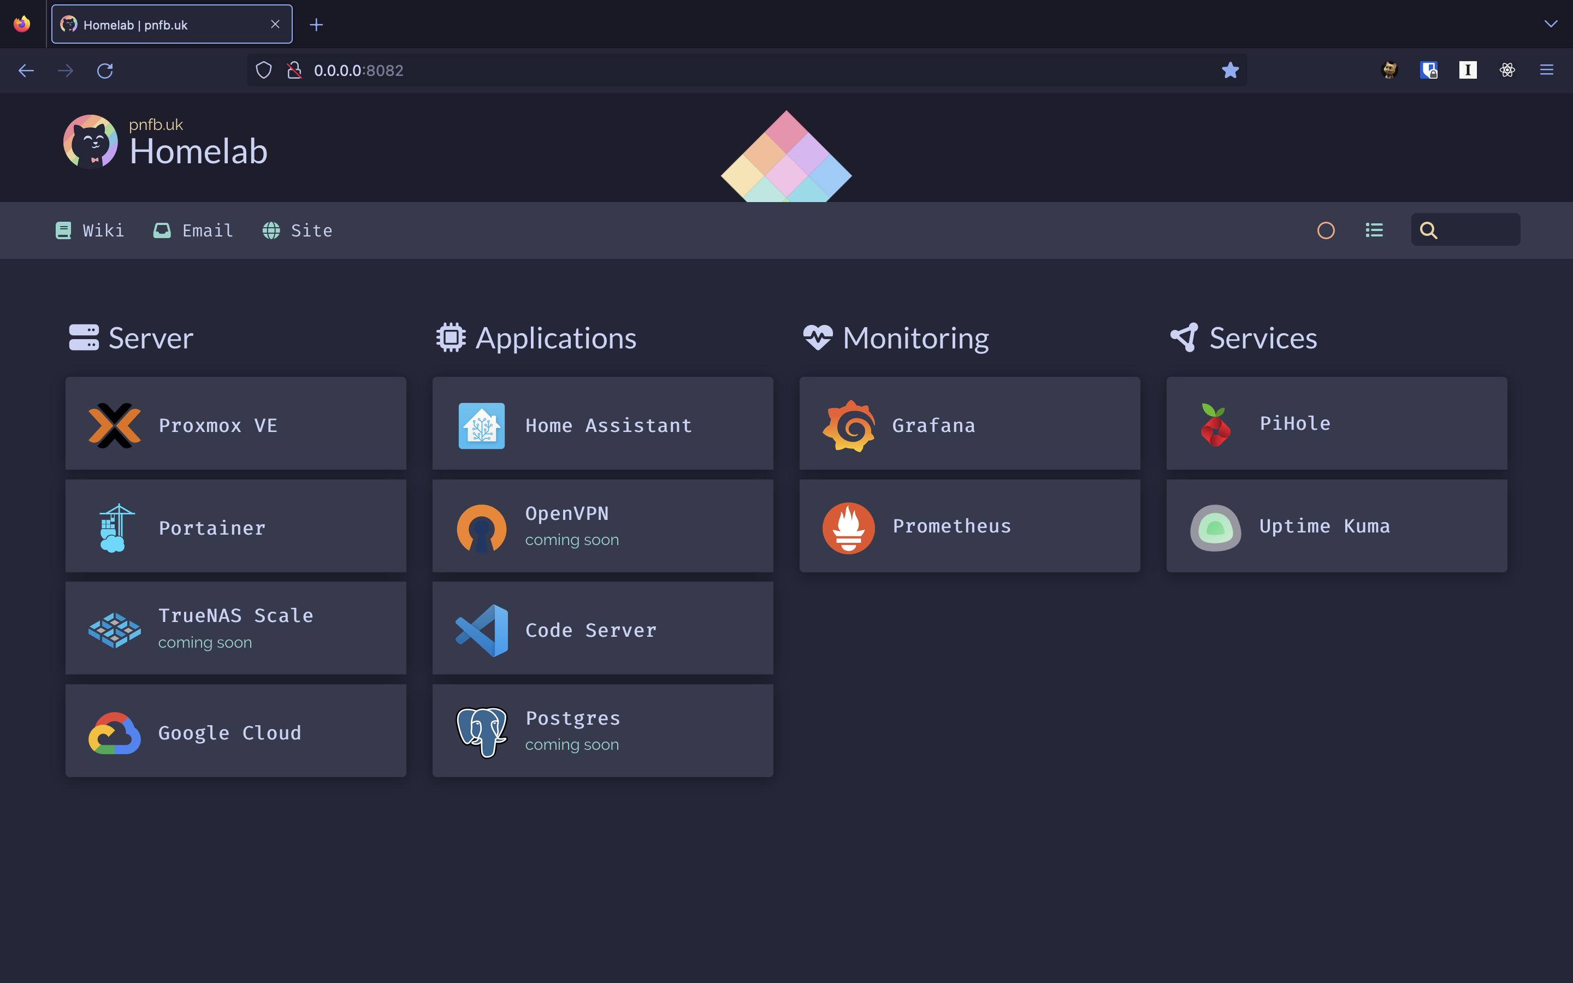Click the Portainer crane icon

coord(114,527)
